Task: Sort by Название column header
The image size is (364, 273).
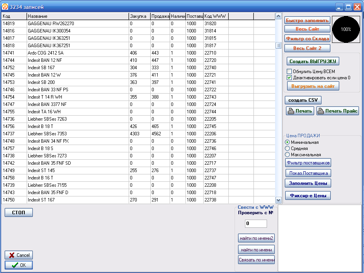Action: coord(77,16)
